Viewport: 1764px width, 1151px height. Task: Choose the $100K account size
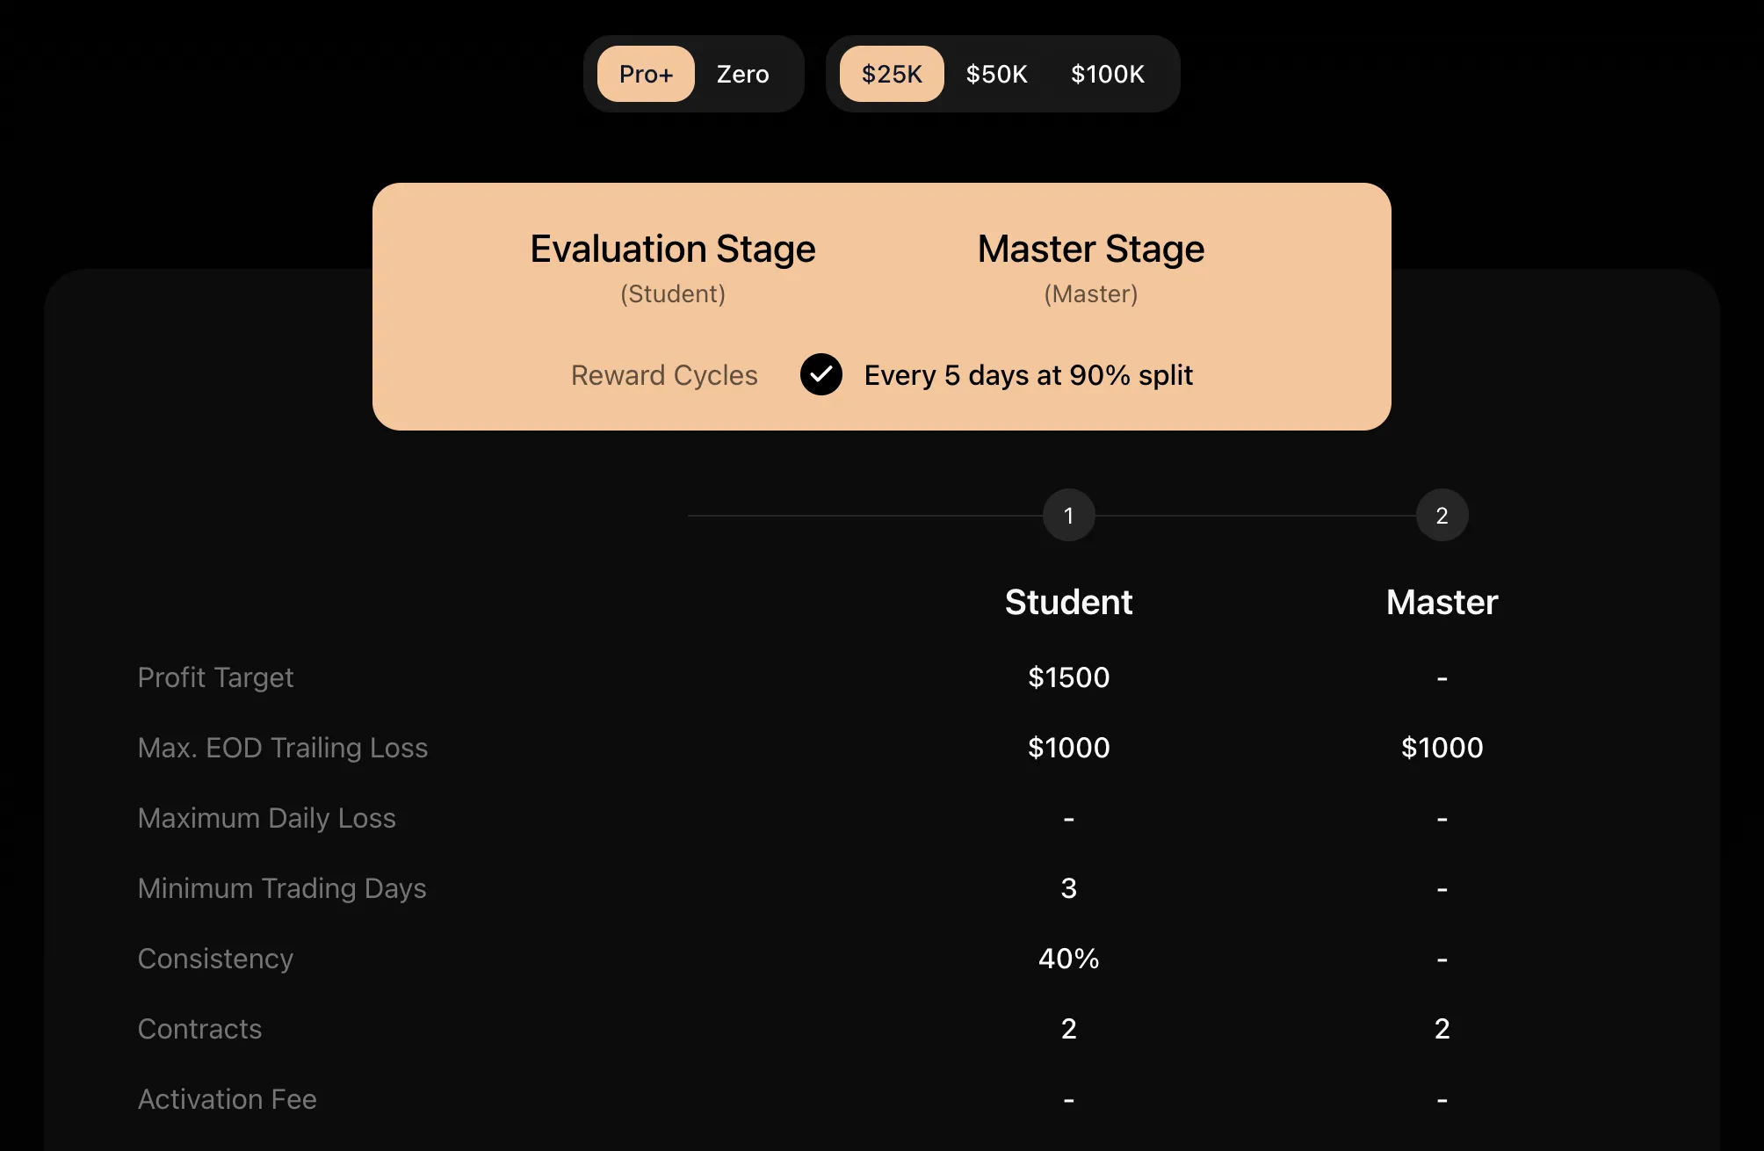[1107, 74]
